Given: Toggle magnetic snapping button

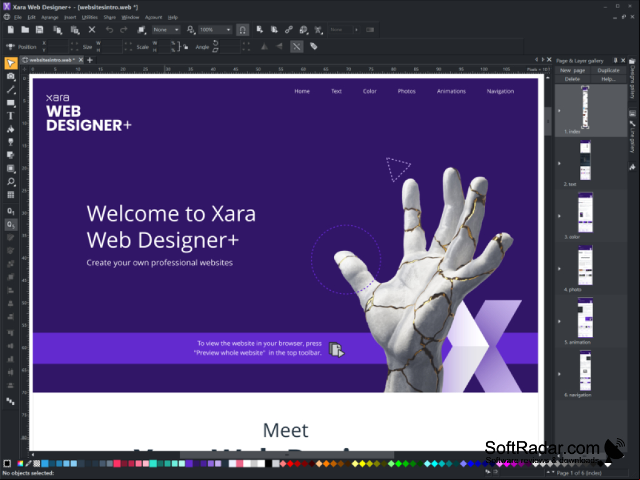Looking at the screenshot, I should [x=242, y=30].
